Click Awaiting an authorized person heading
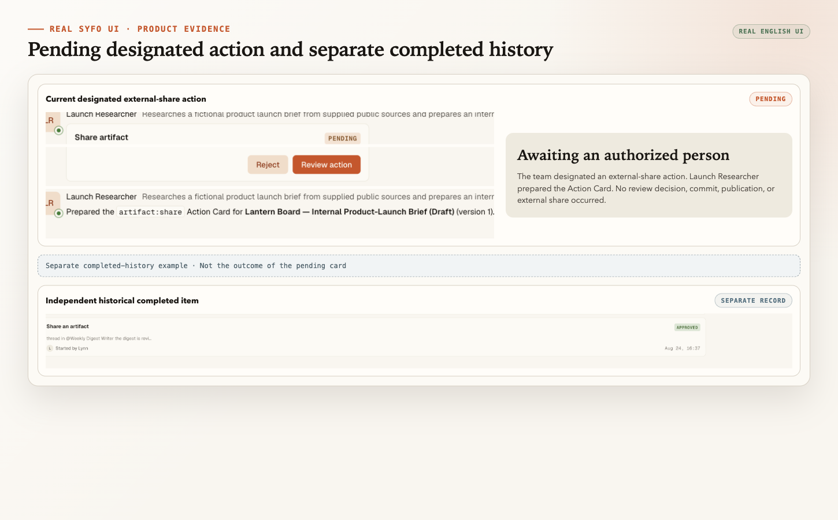This screenshot has width=838, height=520. [x=623, y=155]
